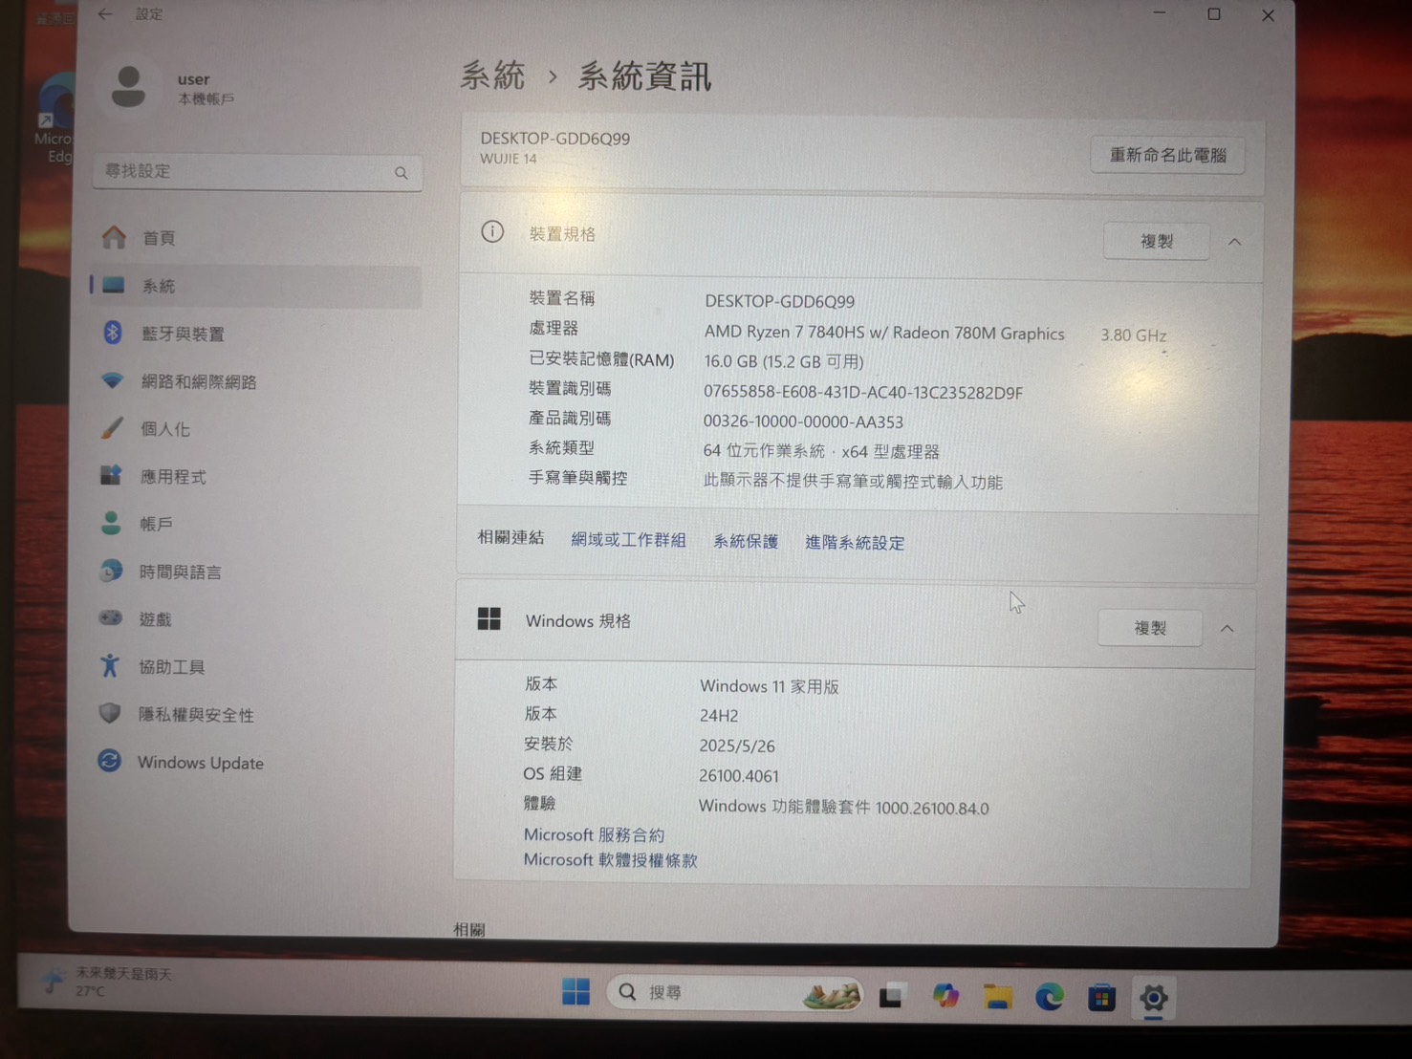Open 網域或工作群組 link
This screenshot has width=1412, height=1059.
tap(628, 540)
